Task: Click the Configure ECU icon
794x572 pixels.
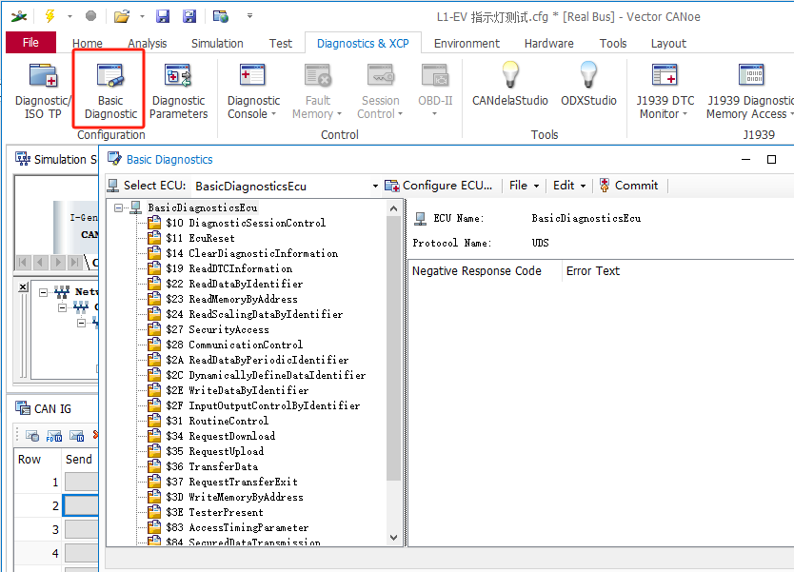Action: tap(391, 186)
